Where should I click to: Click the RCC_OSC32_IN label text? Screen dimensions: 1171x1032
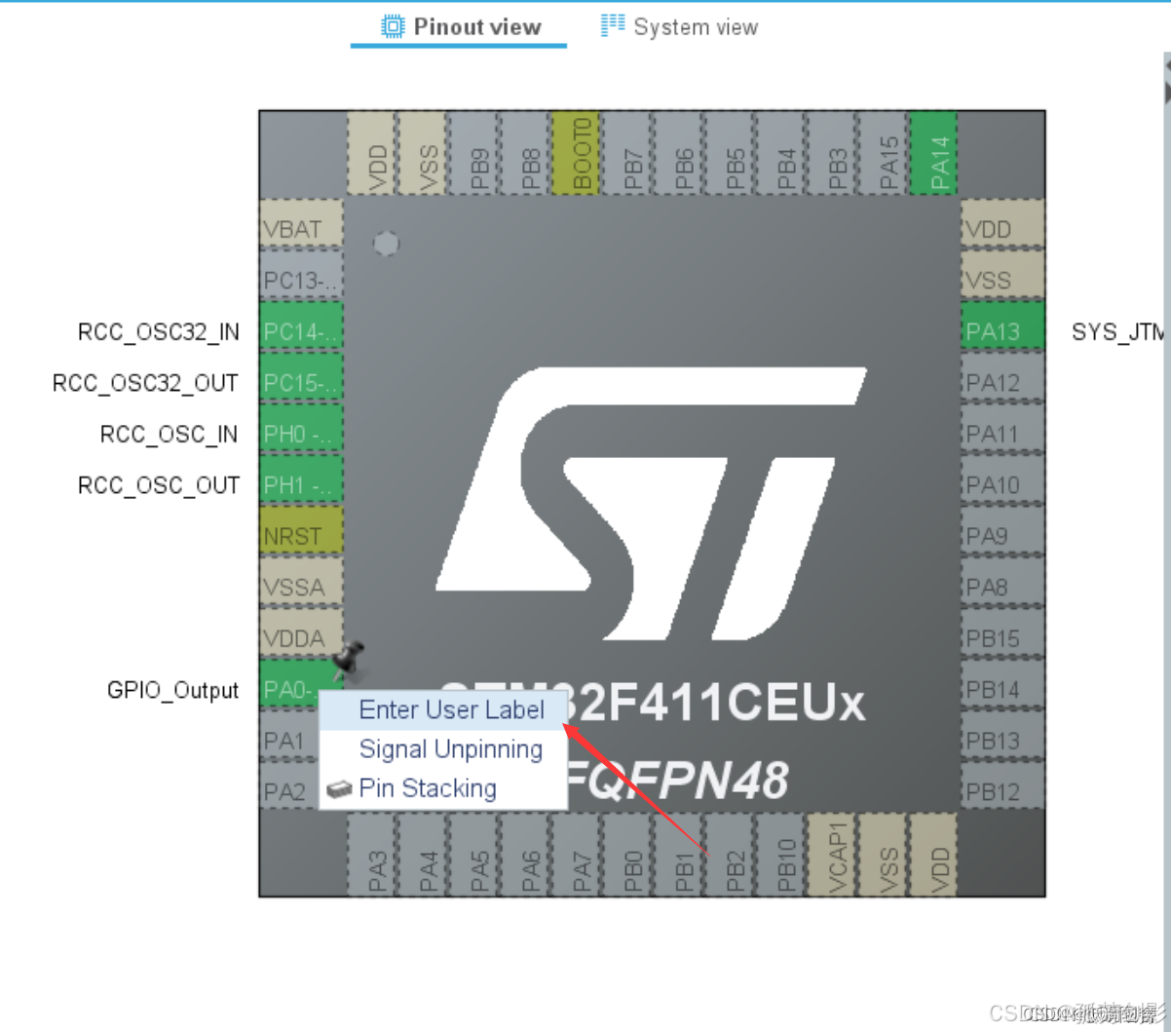158,332
